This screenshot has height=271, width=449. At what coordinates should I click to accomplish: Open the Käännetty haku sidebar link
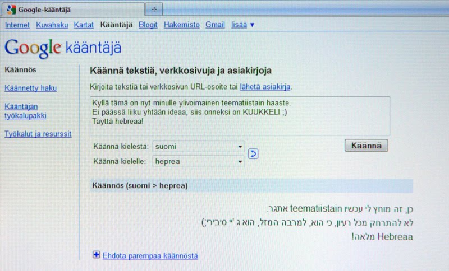(30, 88)
